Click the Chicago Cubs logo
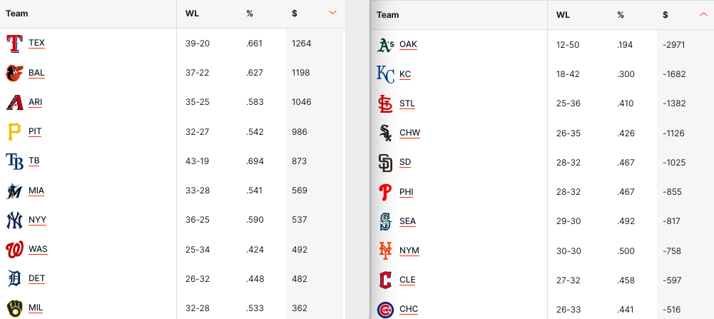 385,309
